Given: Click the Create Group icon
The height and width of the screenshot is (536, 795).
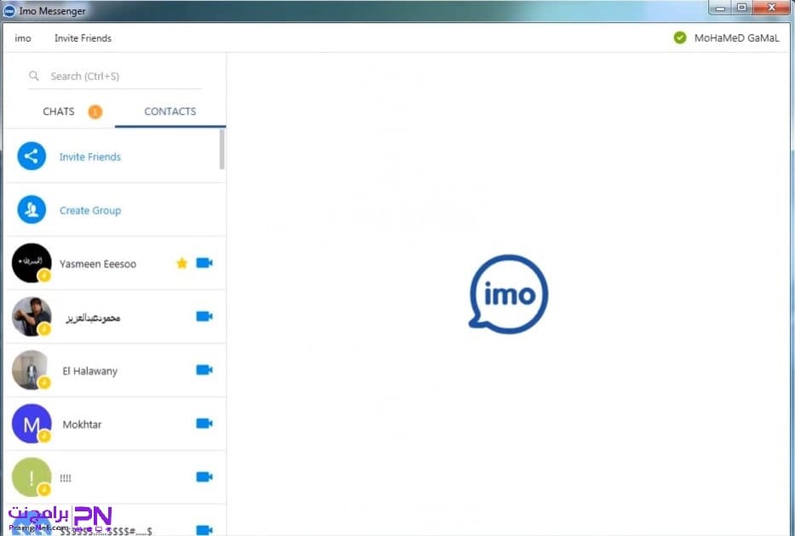Looking at the screenshot, I should coord(32,209).
